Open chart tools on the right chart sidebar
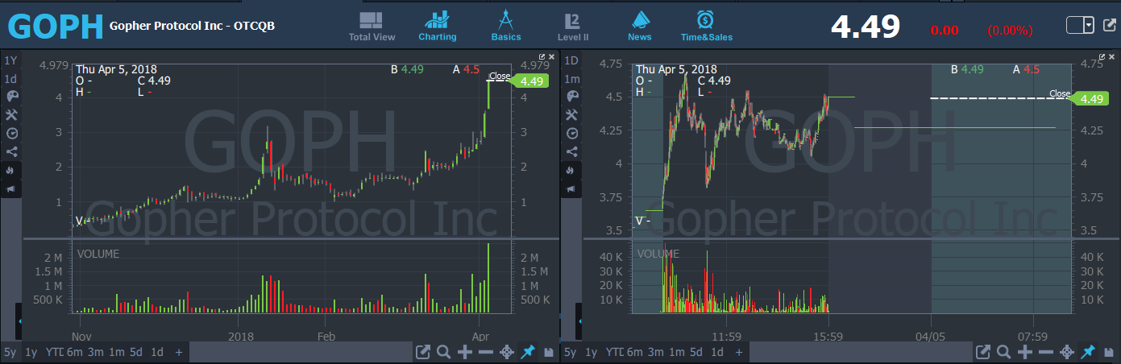 (572, 115)
